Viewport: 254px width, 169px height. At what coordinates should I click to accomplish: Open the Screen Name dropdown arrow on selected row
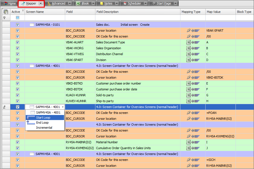coord(63,107)
